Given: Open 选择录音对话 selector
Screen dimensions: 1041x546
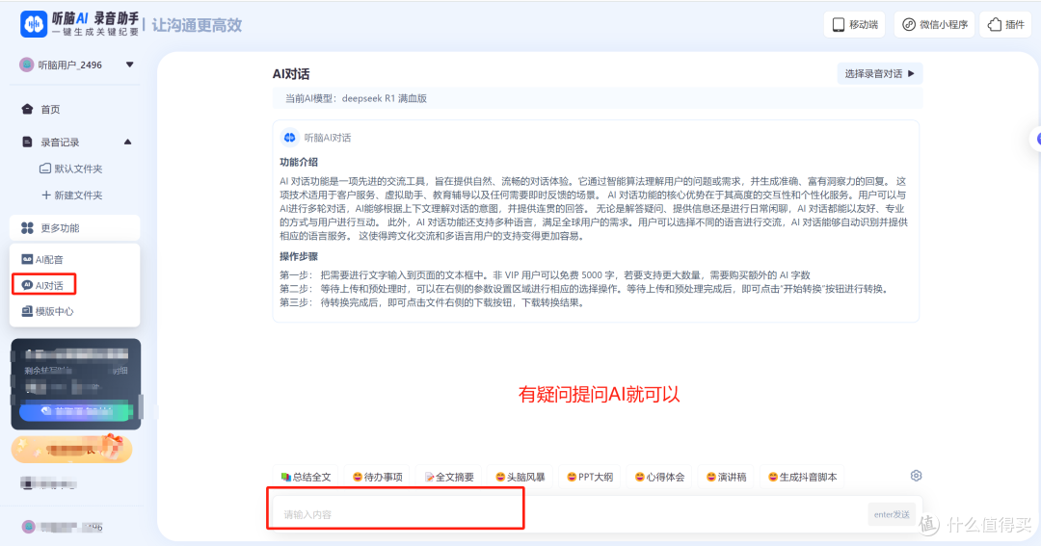Looking at the screenshot, I should click(880, 73).
